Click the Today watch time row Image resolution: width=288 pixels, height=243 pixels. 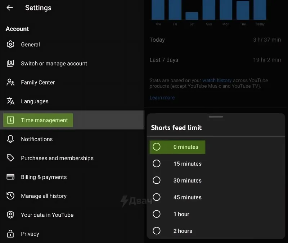[215, 40]
